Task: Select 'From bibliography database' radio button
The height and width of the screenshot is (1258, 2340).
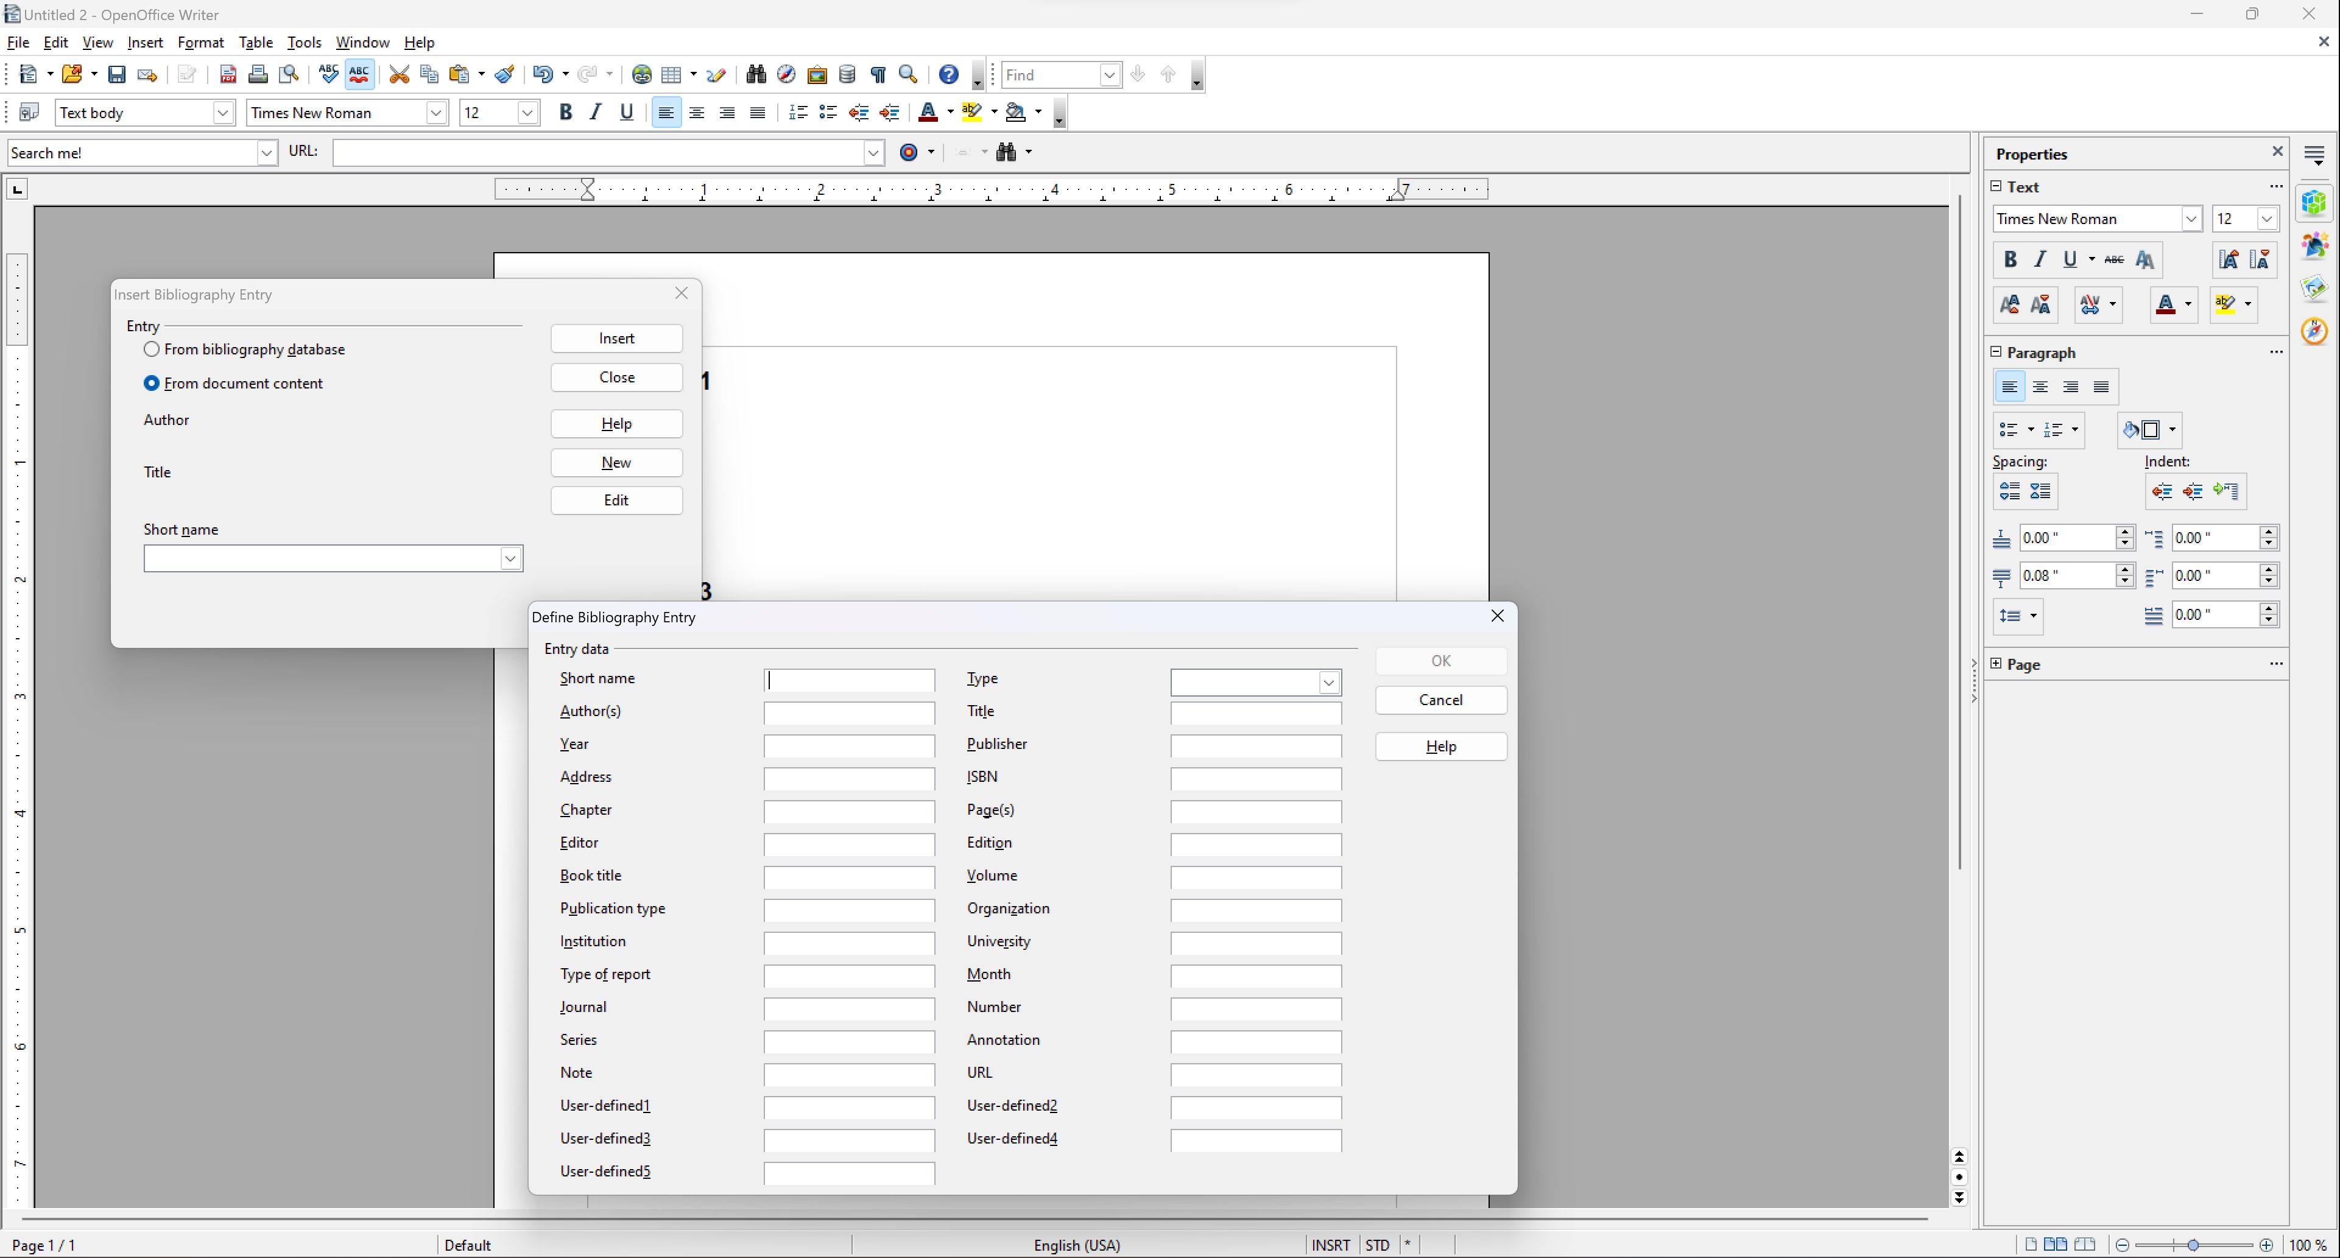Action: 151,349
